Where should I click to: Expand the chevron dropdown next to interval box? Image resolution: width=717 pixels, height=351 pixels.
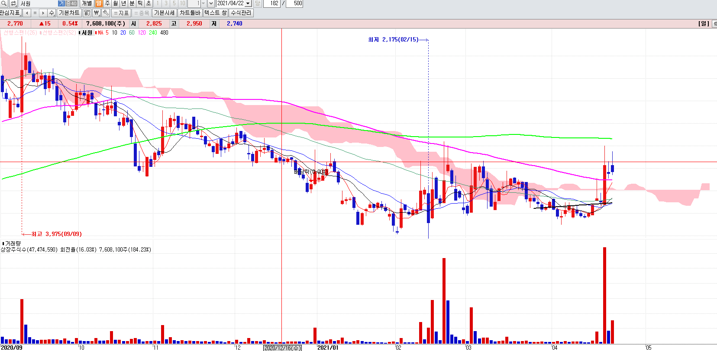coord(211,3)
